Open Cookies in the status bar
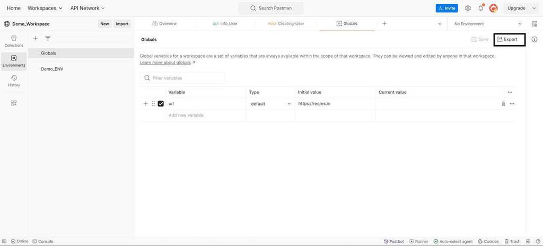The height and width of the screenshot is (246, 543). [x=488, y=242]
